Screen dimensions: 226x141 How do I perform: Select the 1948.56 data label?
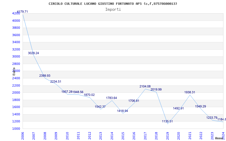point(78,92)
